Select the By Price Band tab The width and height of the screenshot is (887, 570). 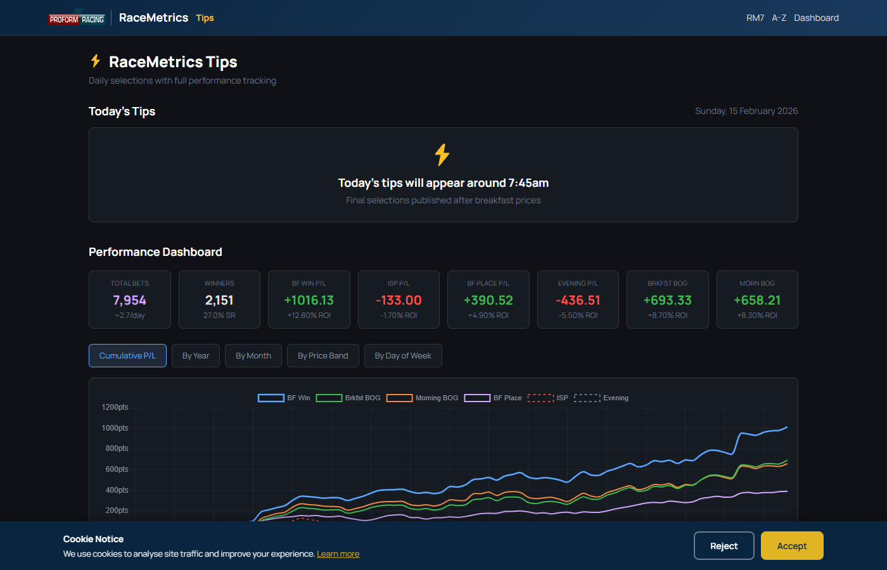[x=322, y=355]
